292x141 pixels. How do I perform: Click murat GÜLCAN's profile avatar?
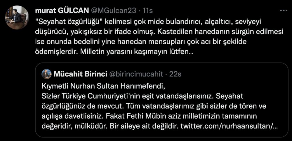click(x=17, y=17)
